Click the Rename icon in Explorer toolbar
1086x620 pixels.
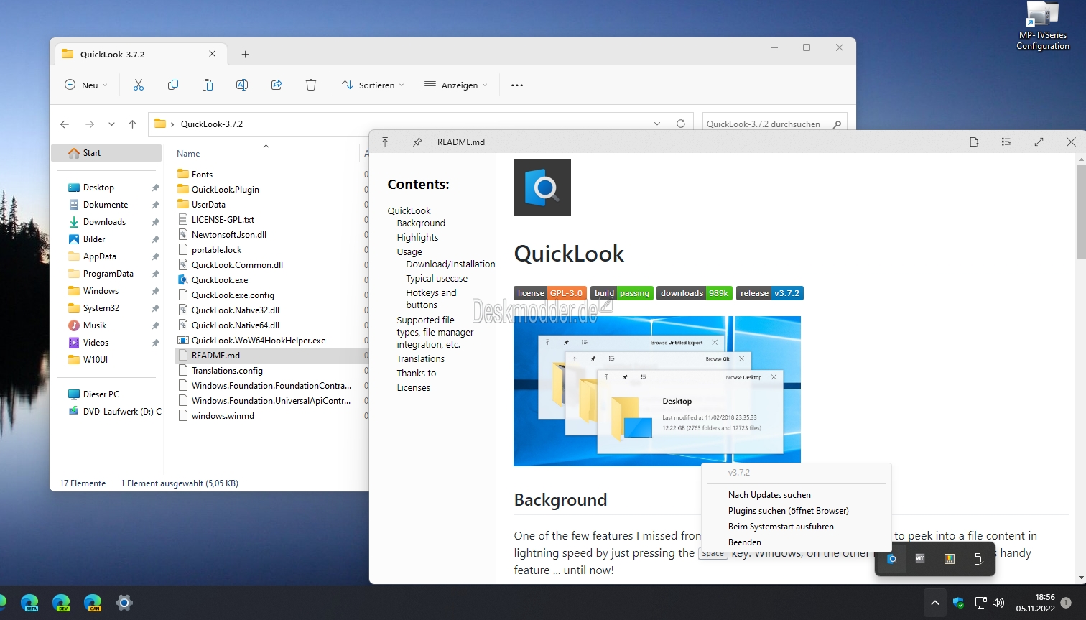point(242,85)
